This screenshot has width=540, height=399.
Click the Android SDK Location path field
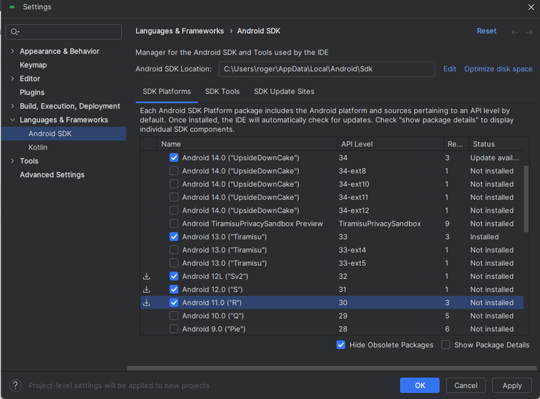pyautogui.click(x=327, y=69)
